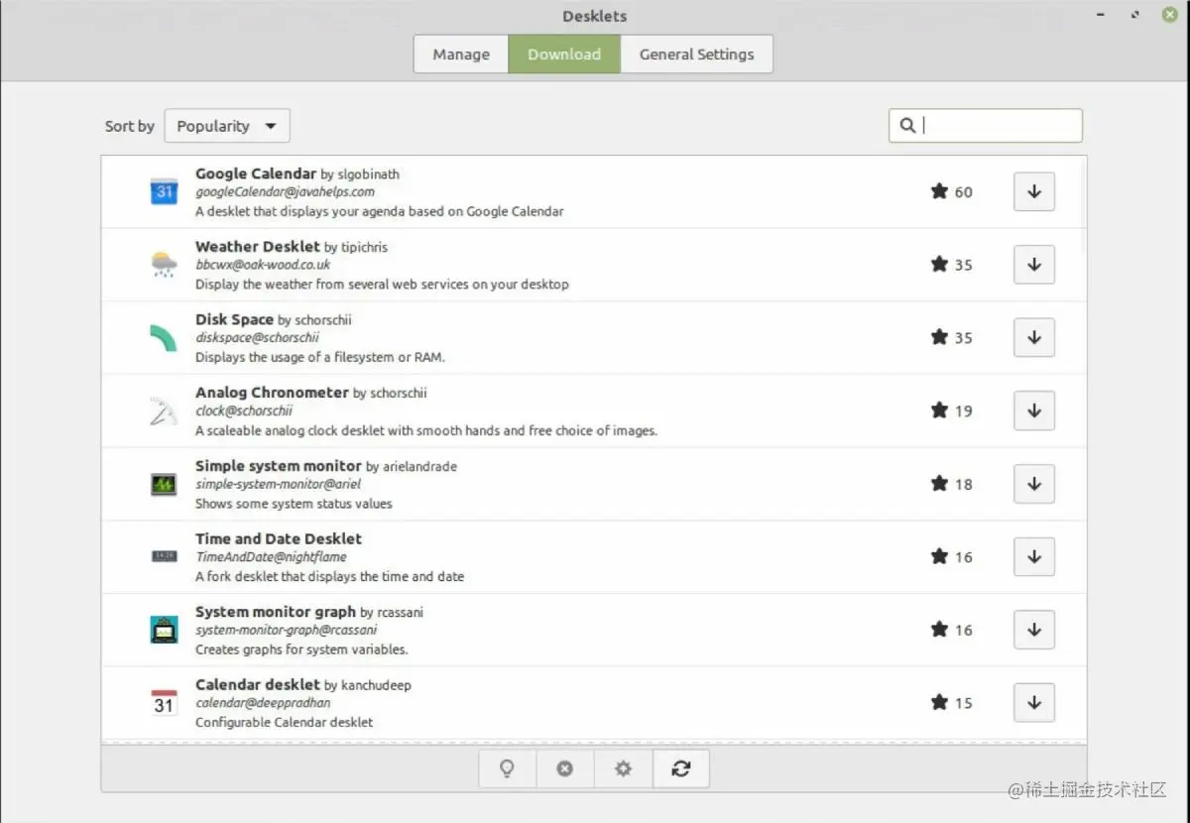
Task: Open the Sort by Popularity dropdown
Action: [x=227, y=126]
